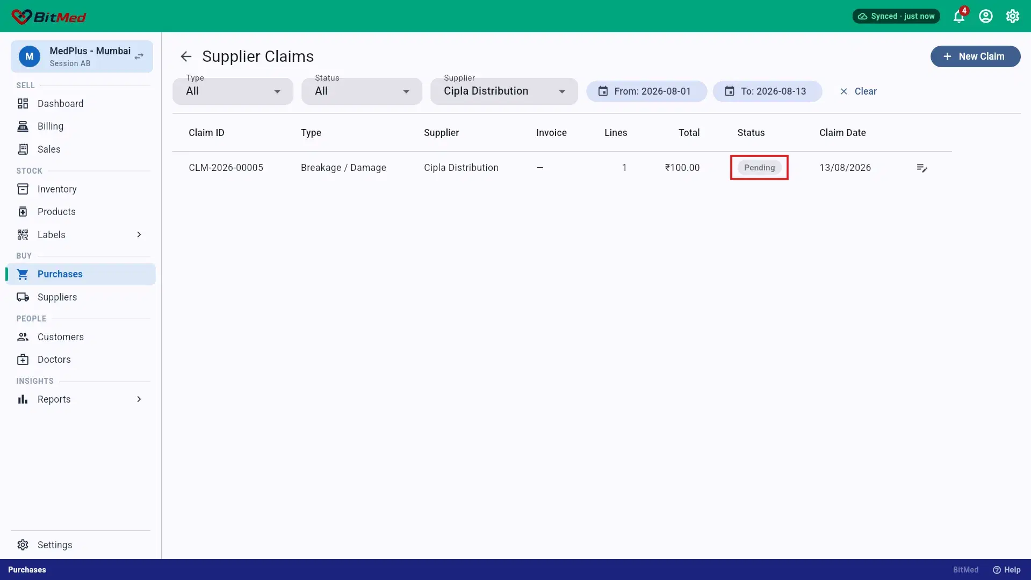Open the Help link in footer
Screen dimensions: 1031x580
(x=1007, y=570)
